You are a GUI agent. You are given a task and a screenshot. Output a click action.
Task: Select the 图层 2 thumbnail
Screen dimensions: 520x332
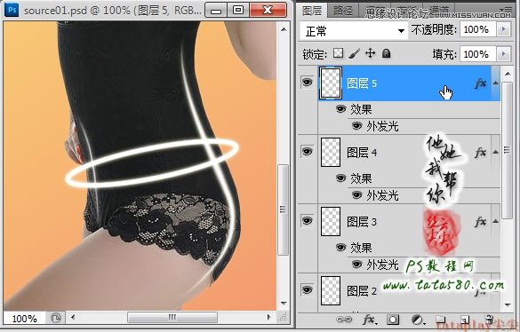click(x=331, y=291)
